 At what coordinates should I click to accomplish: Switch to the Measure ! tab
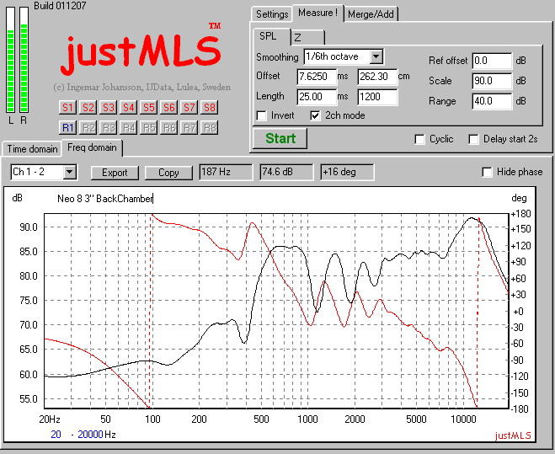tap(318, 13)
